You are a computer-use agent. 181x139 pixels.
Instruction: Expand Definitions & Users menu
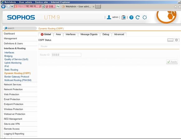(20, 44)
